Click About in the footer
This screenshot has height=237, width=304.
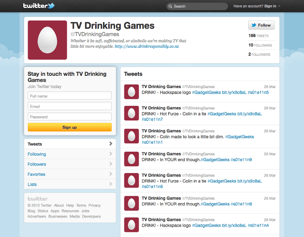[59, 205]
